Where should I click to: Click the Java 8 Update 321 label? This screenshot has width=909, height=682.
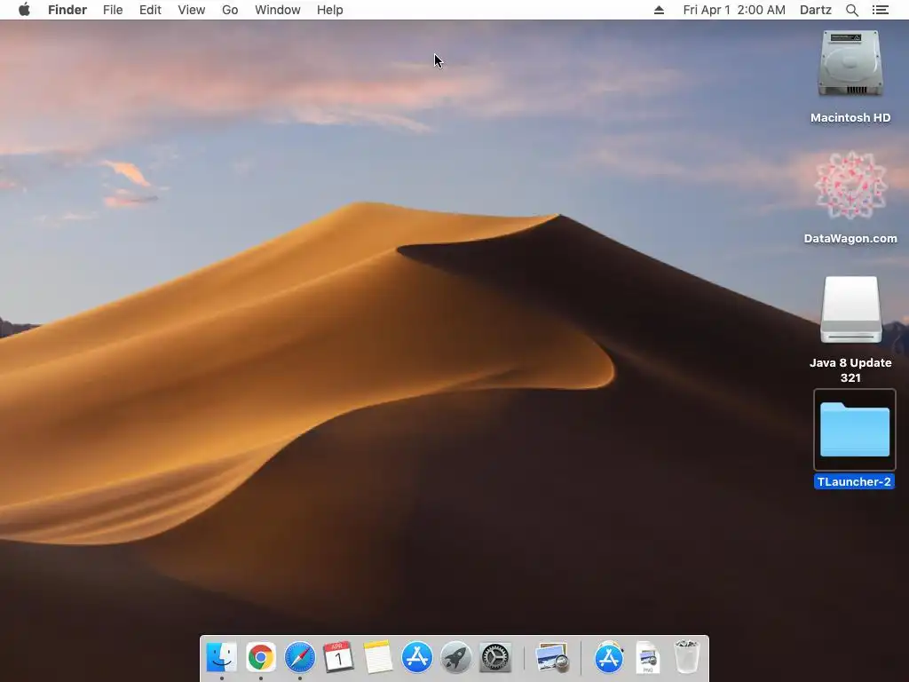point(850,370)
